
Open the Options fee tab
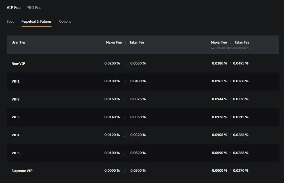click(65, 21)
